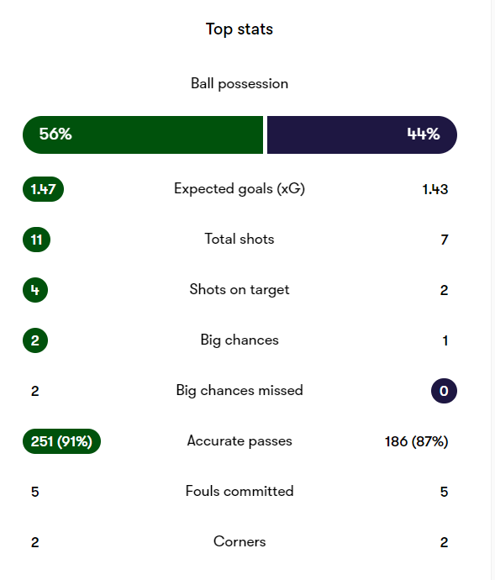The width and height of the screenshot is (495, 580).
Task: Select the Big chances label
Action: [x=240, y=340]
